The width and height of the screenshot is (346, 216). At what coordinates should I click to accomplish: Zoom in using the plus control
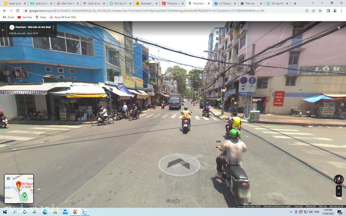(x=339, y=188)
